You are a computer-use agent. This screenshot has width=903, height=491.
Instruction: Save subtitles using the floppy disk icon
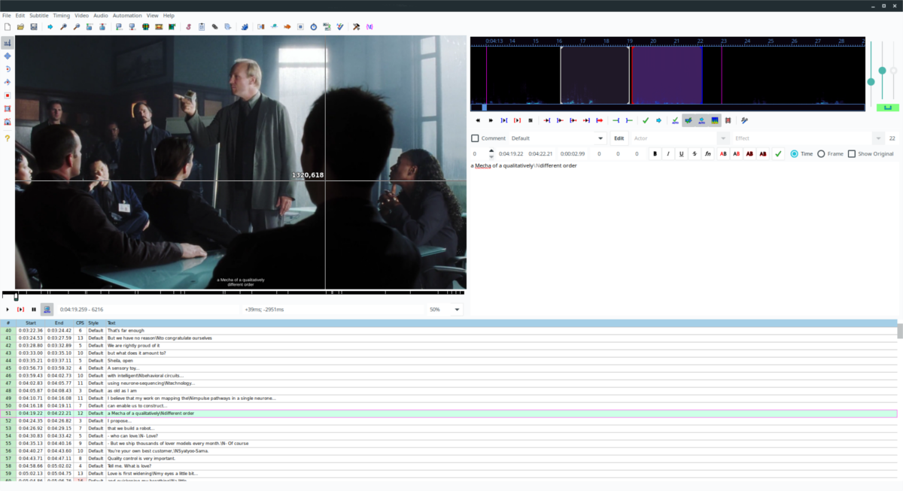(x=34, y=27)
